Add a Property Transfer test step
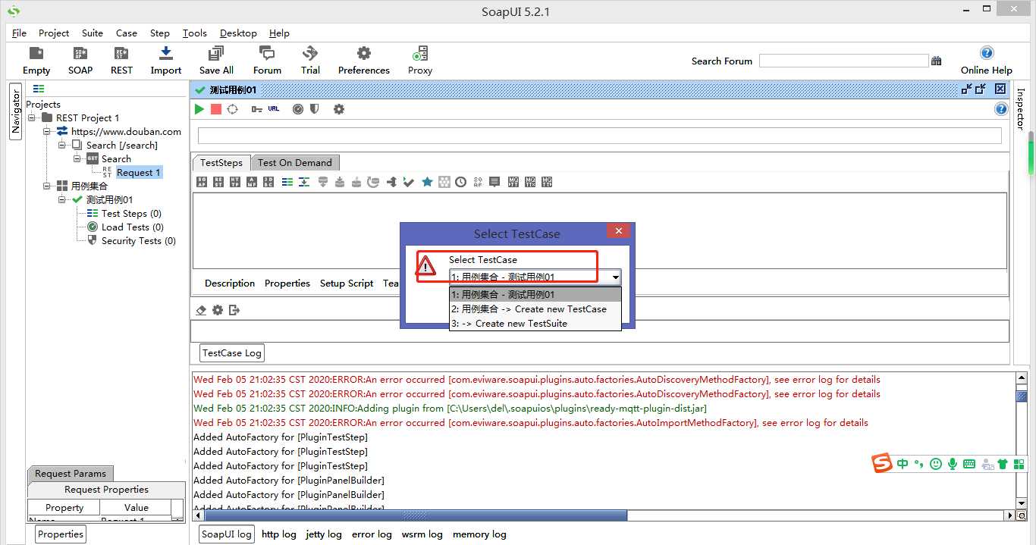This screenshot has height=545, width=1036. pos(304,182)
